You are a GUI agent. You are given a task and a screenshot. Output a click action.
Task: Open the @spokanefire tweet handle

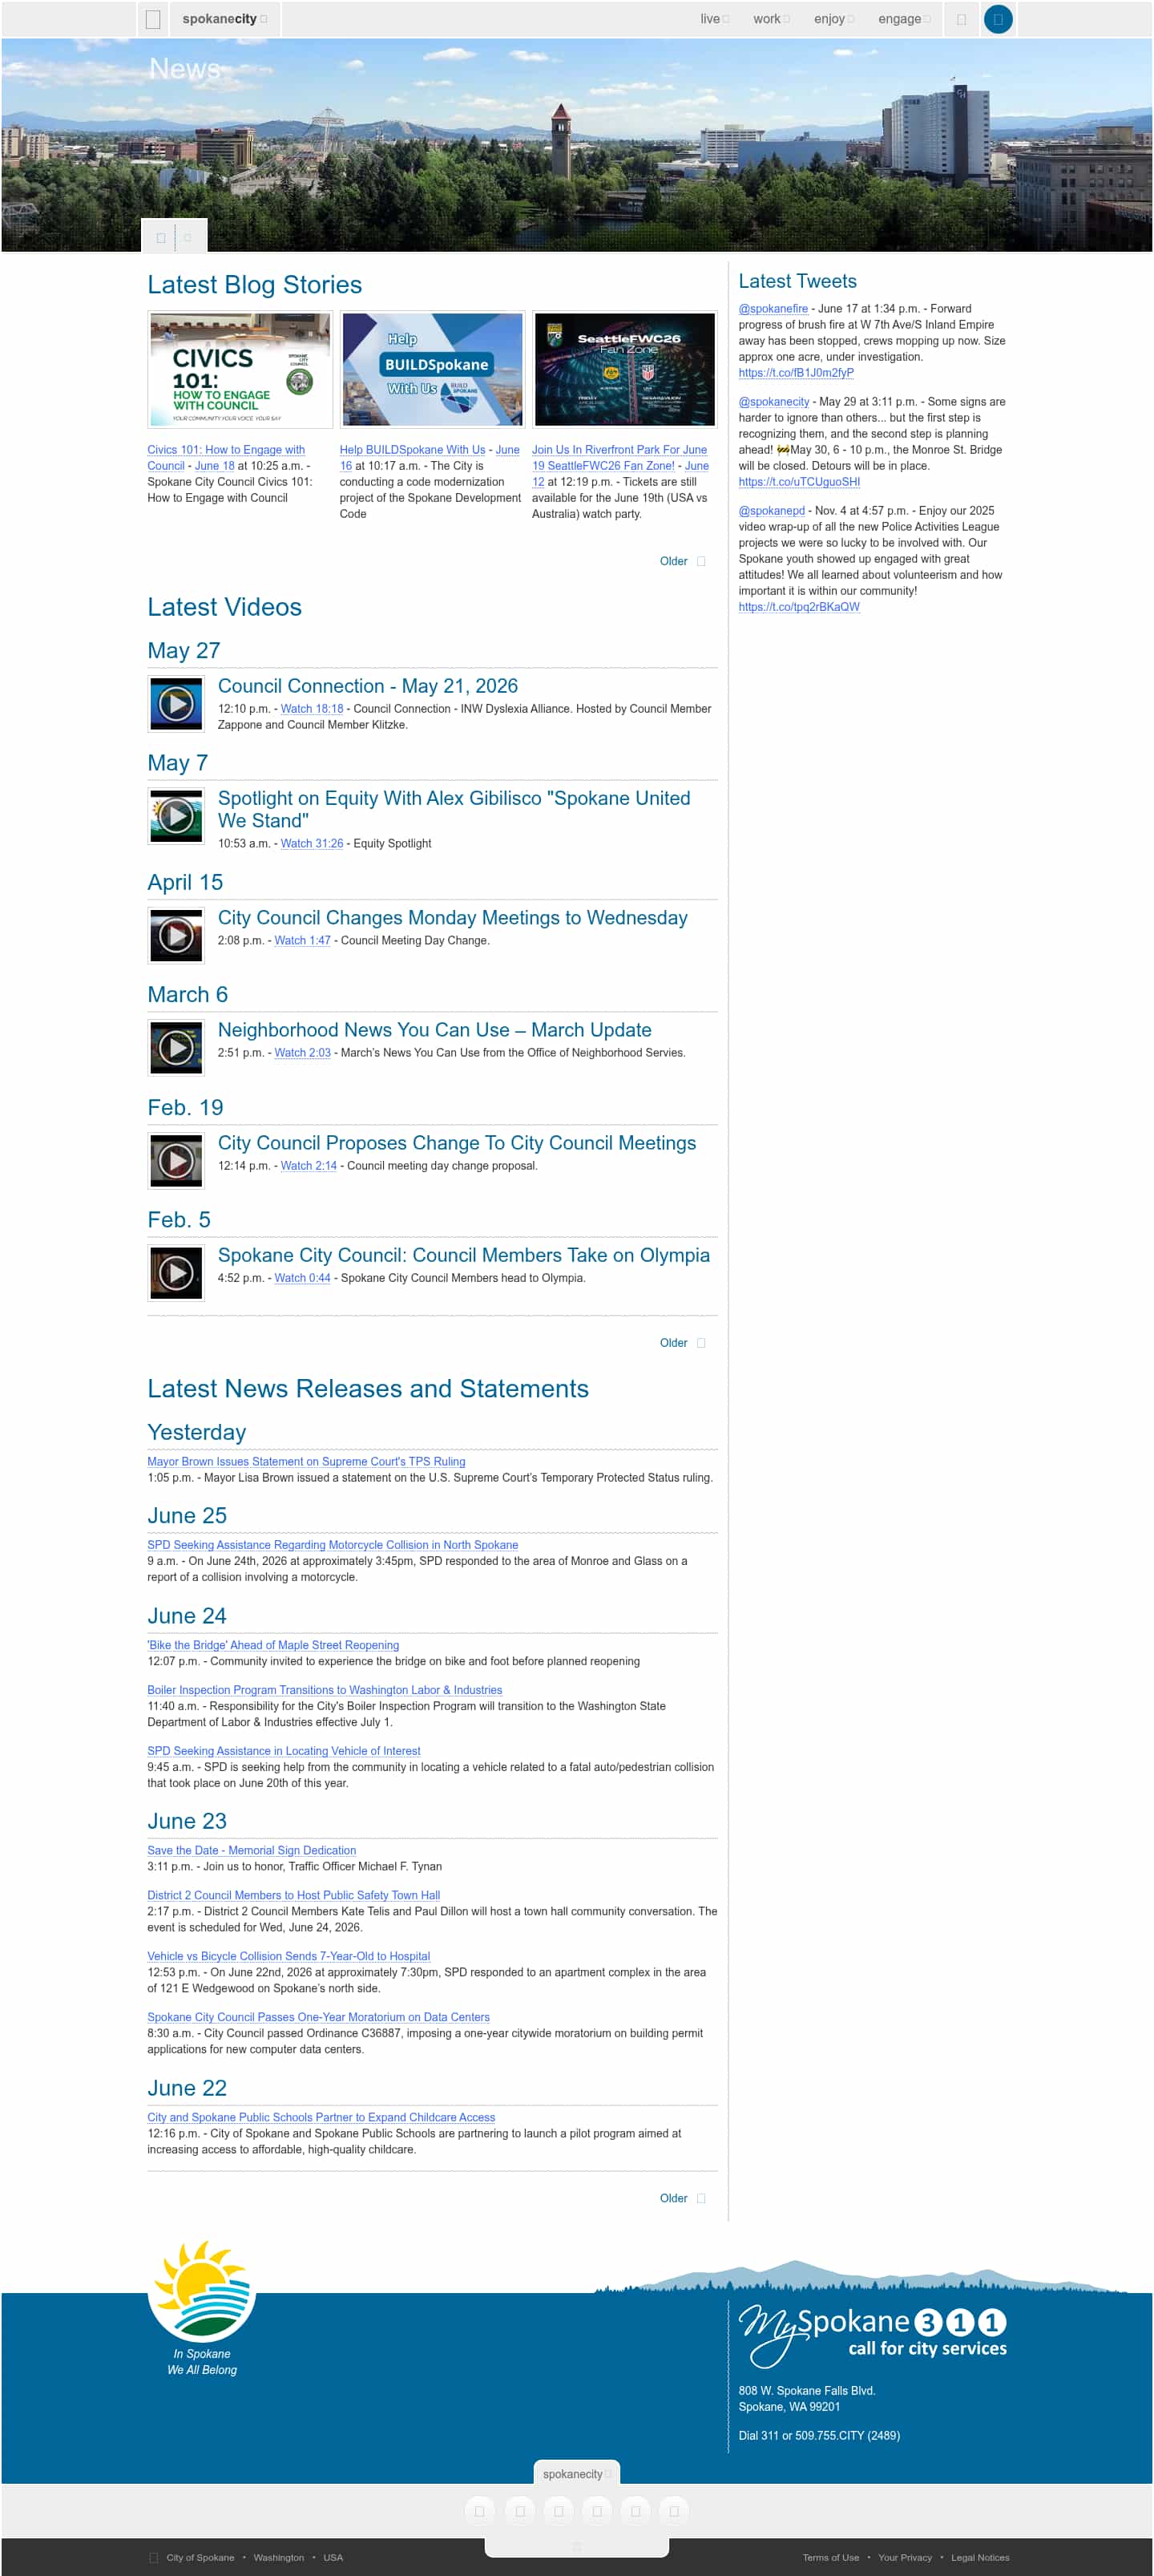pos(773,308)
